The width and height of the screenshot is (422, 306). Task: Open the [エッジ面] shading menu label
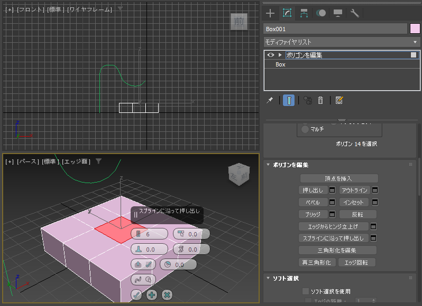point(76,161)
